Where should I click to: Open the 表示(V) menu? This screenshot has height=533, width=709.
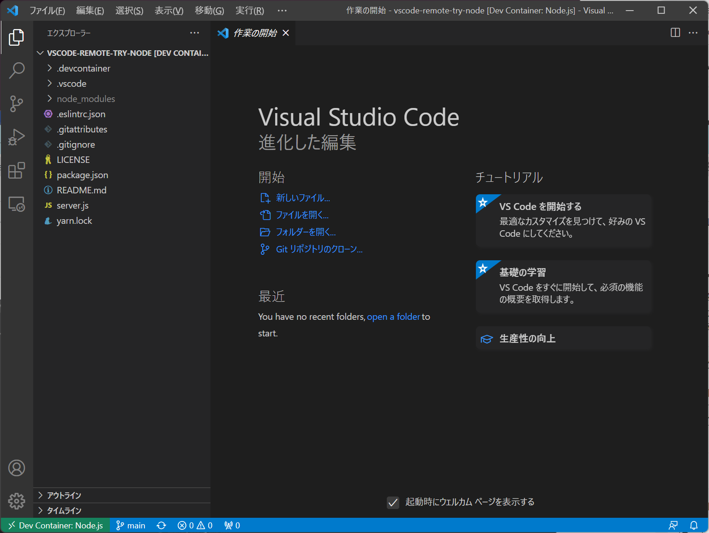[169, 10]
